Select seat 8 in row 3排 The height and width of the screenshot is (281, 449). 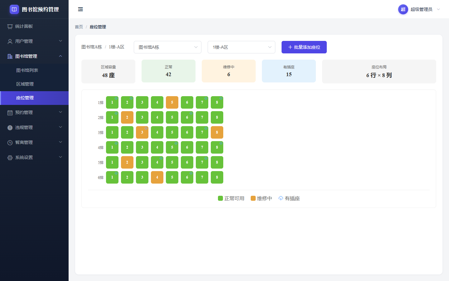217,132
